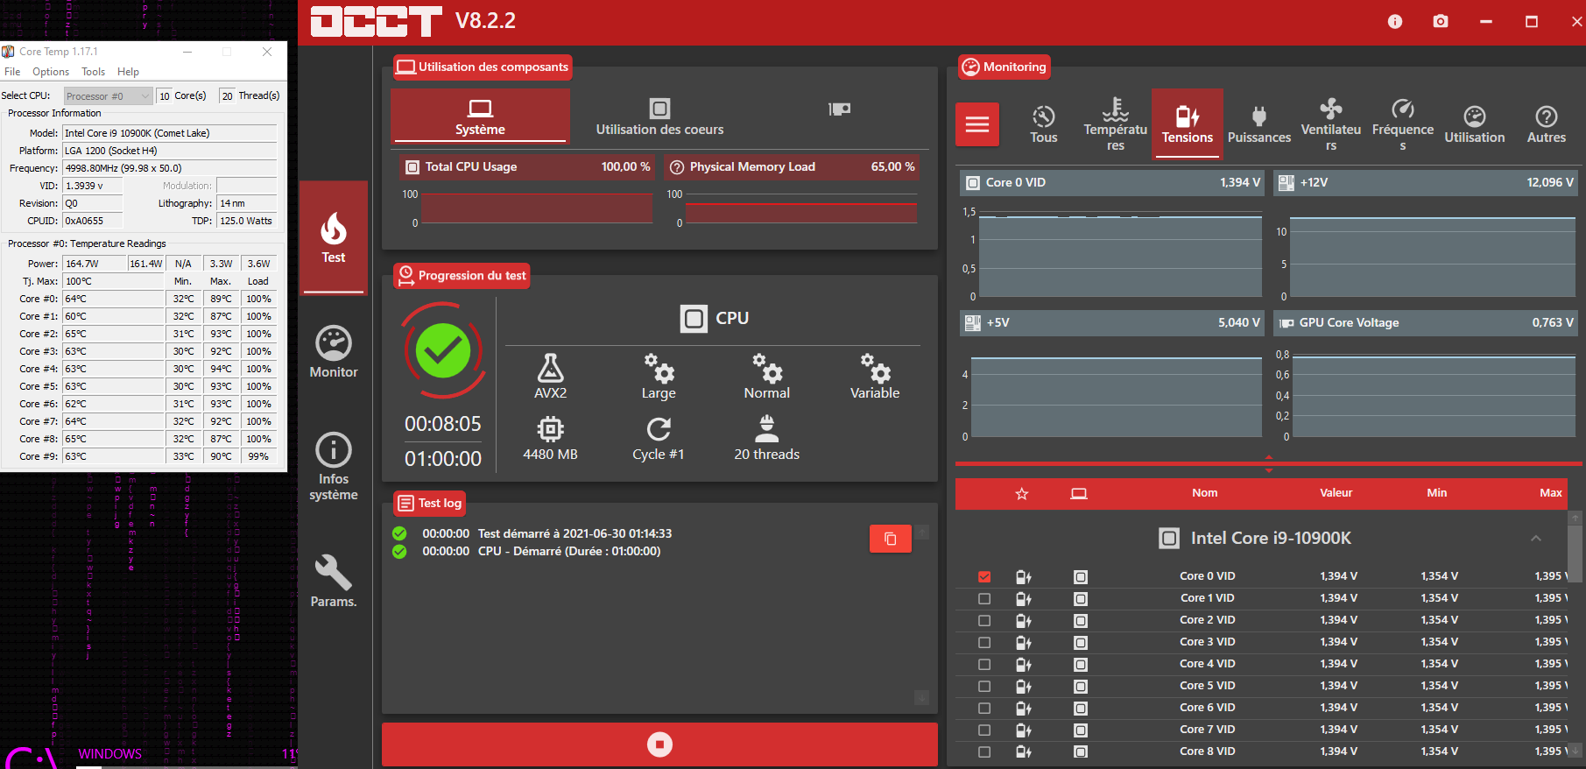The height and width of the screenshot is (769, 1586).
Task: Click the OCCT info icon in title bar
Action: tap(1395, 22)
